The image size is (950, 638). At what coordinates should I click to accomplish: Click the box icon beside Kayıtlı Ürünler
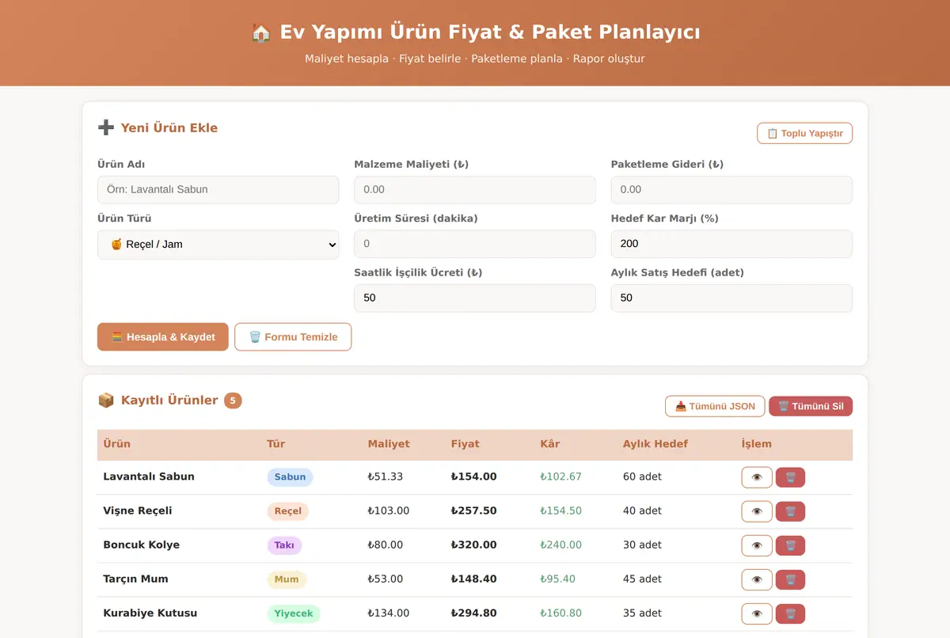tap(106, 401)
